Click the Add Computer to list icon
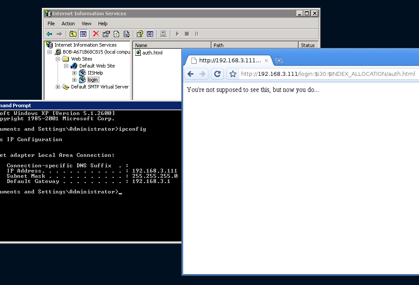 click(163, 34)
